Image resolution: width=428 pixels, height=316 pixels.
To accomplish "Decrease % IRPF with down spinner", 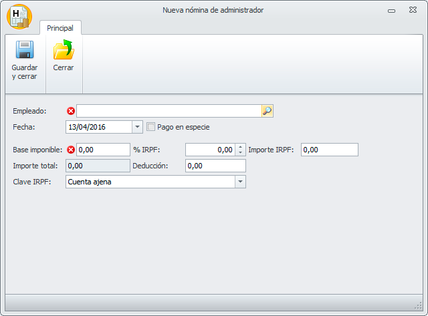I will pos(240,153).
